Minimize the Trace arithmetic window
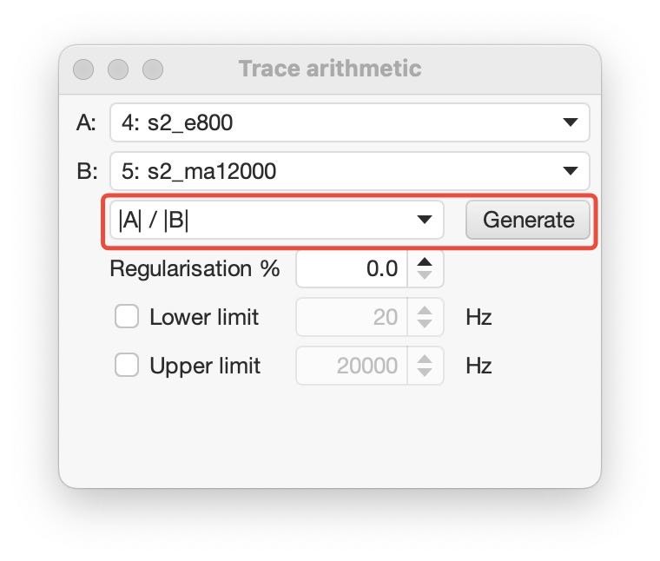The width and height of the screenshot is (660, 561). [117, 69]
